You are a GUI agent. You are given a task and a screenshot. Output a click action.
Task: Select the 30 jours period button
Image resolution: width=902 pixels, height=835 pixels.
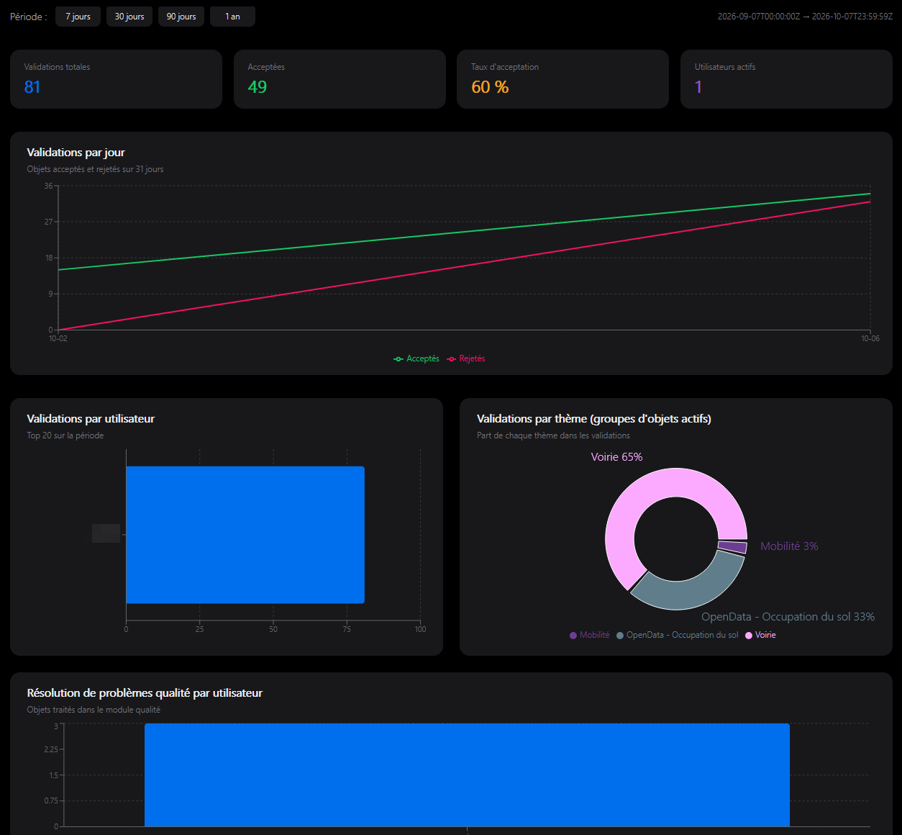129,17
